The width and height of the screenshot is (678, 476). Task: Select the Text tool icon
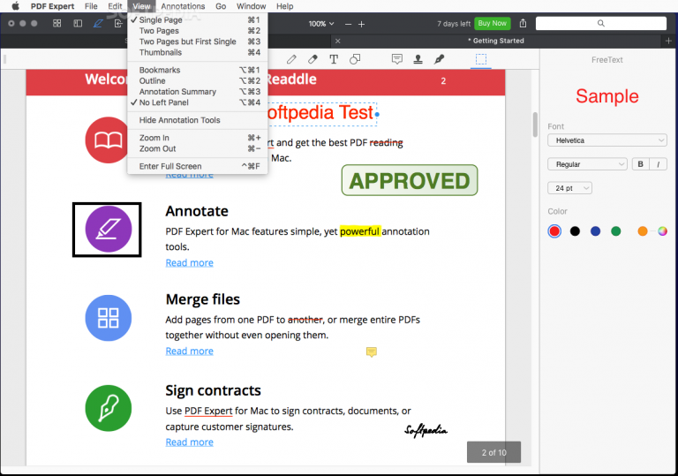[334, 59]
